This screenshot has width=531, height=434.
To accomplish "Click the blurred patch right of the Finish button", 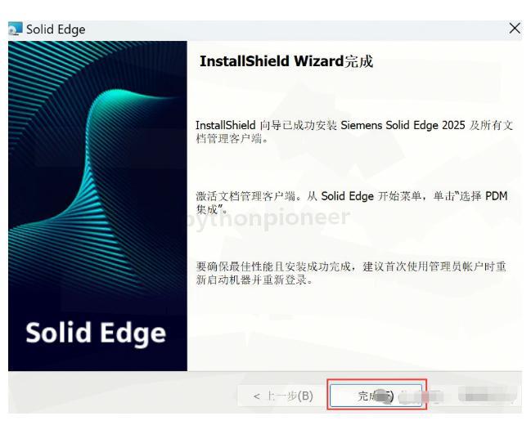I will coord(420,396).
